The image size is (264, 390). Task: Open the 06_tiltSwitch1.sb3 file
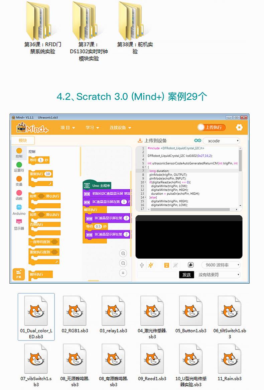[230, 317]
